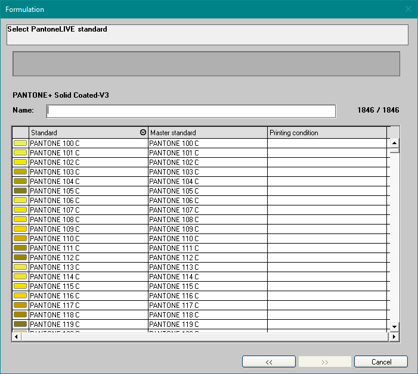Choose PANTONE 105 C in Standard column
Screen dimensions: 418x374
click(x=88, y=191)
